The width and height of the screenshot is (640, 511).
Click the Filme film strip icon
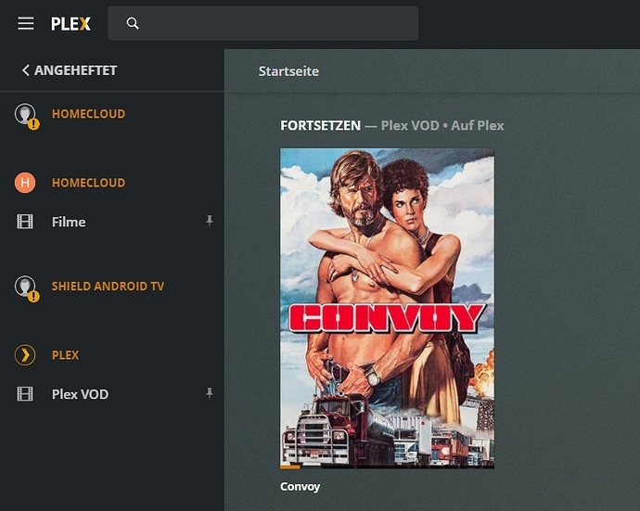[25, 222]
